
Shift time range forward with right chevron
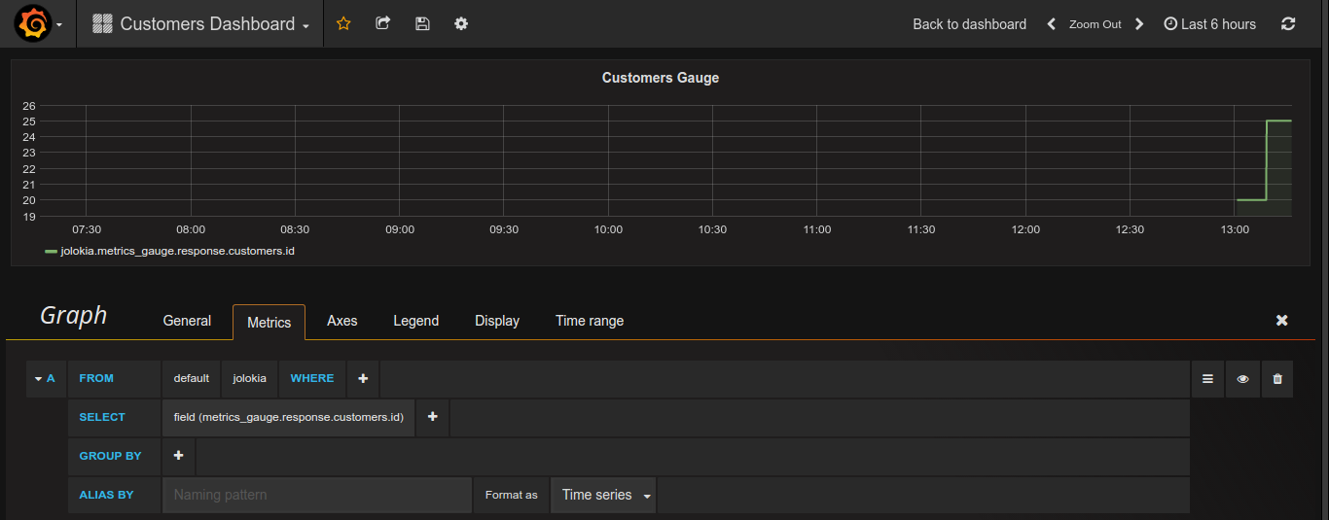[x=1139, y=24]
